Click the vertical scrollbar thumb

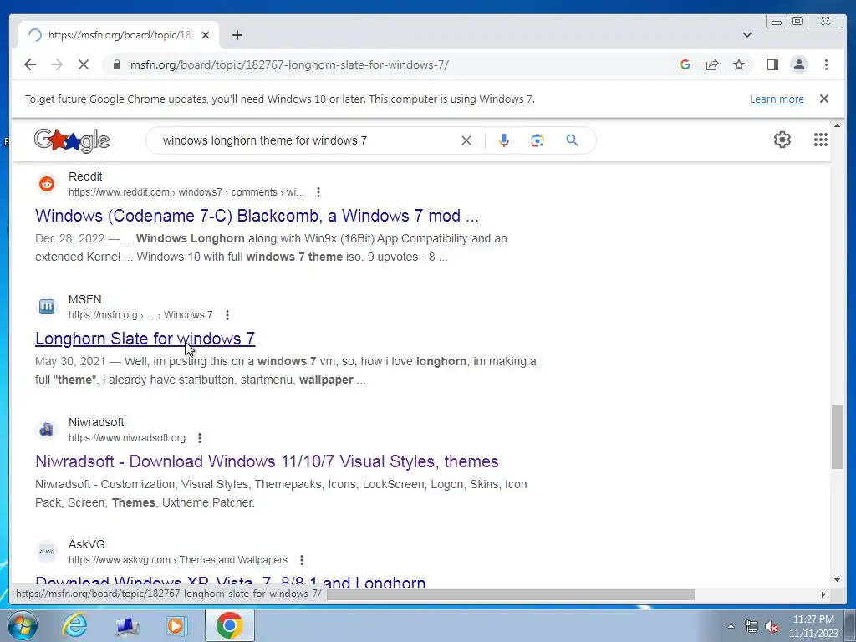[837, 436]
